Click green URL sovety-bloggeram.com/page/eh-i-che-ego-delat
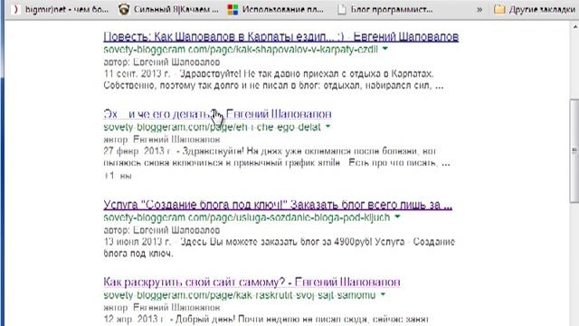The height and width of the screenshot is (326, 579). (212, 127)
